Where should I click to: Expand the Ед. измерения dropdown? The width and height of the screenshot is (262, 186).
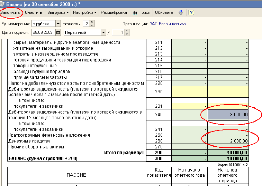click(57, 24)
